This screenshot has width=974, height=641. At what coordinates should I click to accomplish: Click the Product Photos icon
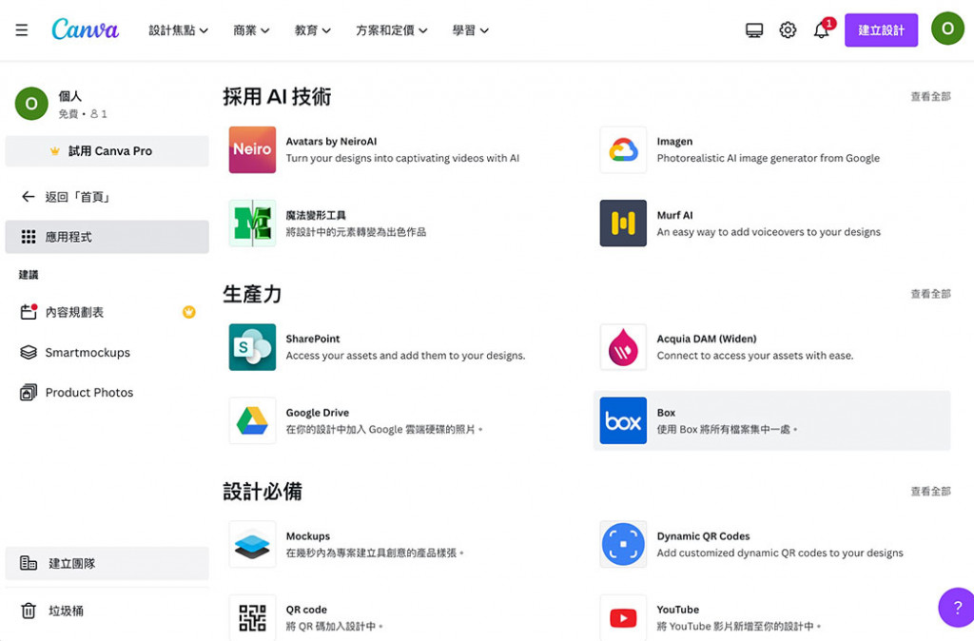[x=29, y=393]
